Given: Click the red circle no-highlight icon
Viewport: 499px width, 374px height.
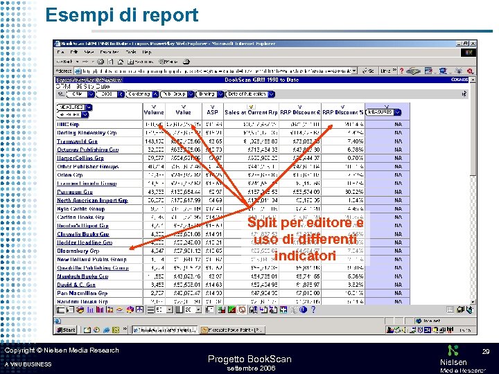Looking at the screenshot, I should point(242,310).
